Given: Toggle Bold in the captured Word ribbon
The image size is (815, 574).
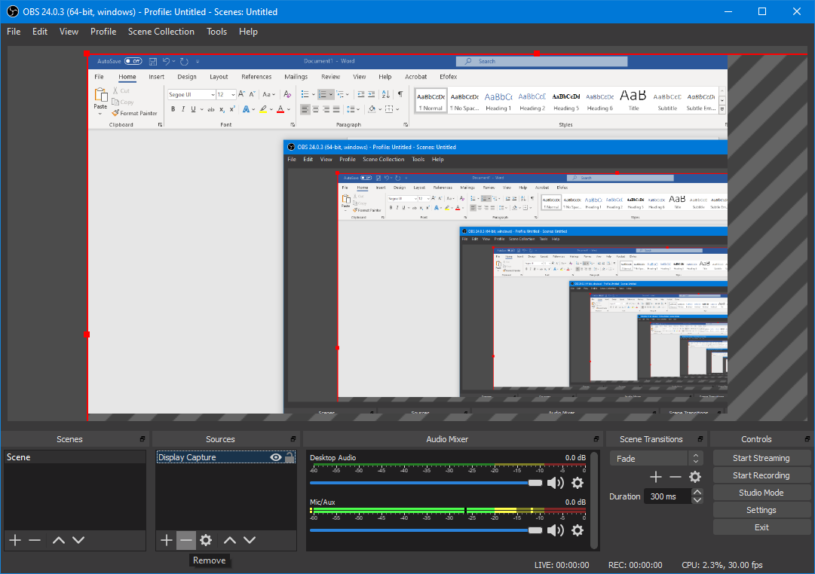Looking at the screenshot, I should pyautogui.click(x=173, y=109).
